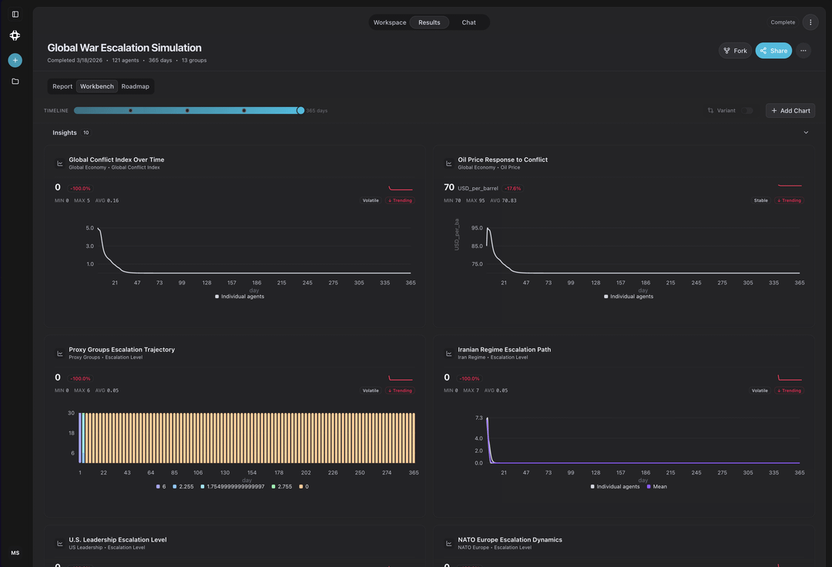832x567 pixels.
Task: Click the timeline slider handle at 365 days
Action: point(300,111)
